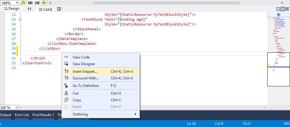
Task: Click editor bottom scrollbar left arrow
Action: 21,107
